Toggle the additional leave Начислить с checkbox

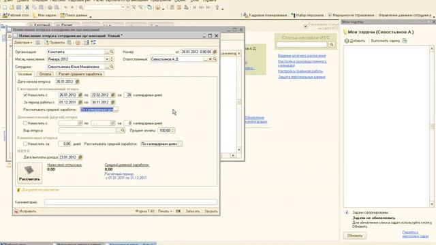click(x=25, y=123)
